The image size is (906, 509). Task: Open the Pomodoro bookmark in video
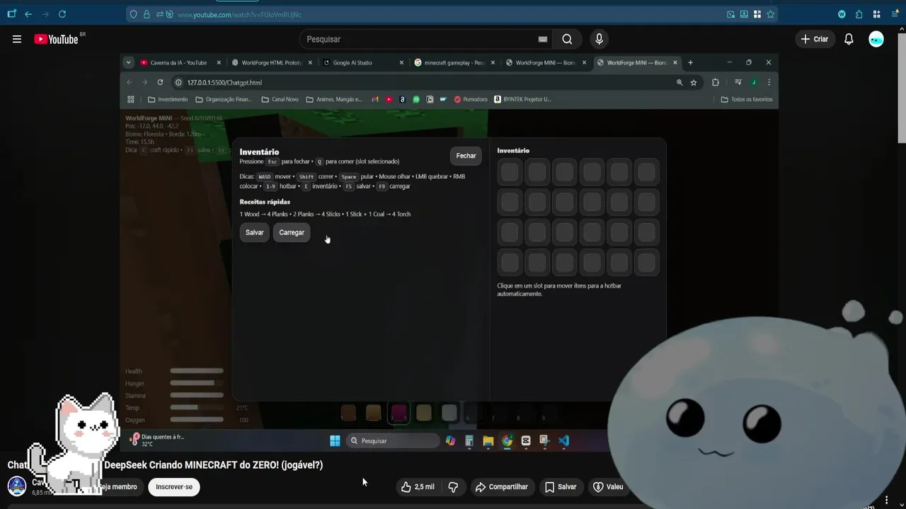(471, 100)
